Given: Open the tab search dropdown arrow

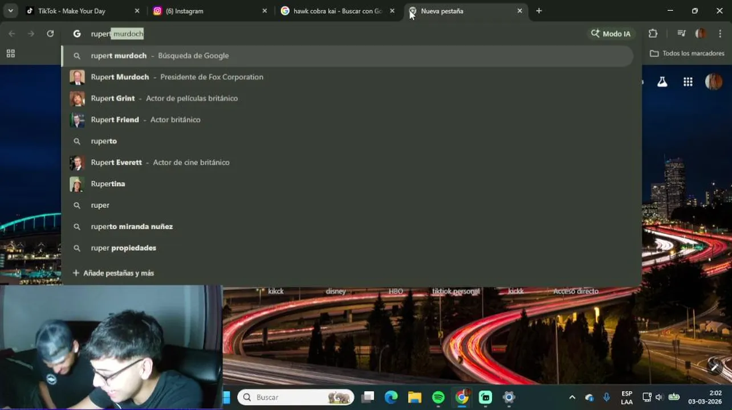Looking at the screenshot, I should pos(10,11).
